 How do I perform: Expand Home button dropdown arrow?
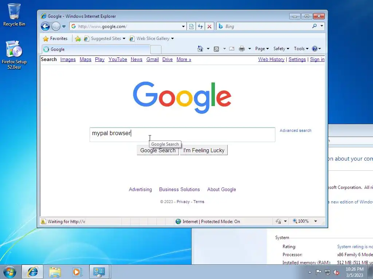point(208,49)
